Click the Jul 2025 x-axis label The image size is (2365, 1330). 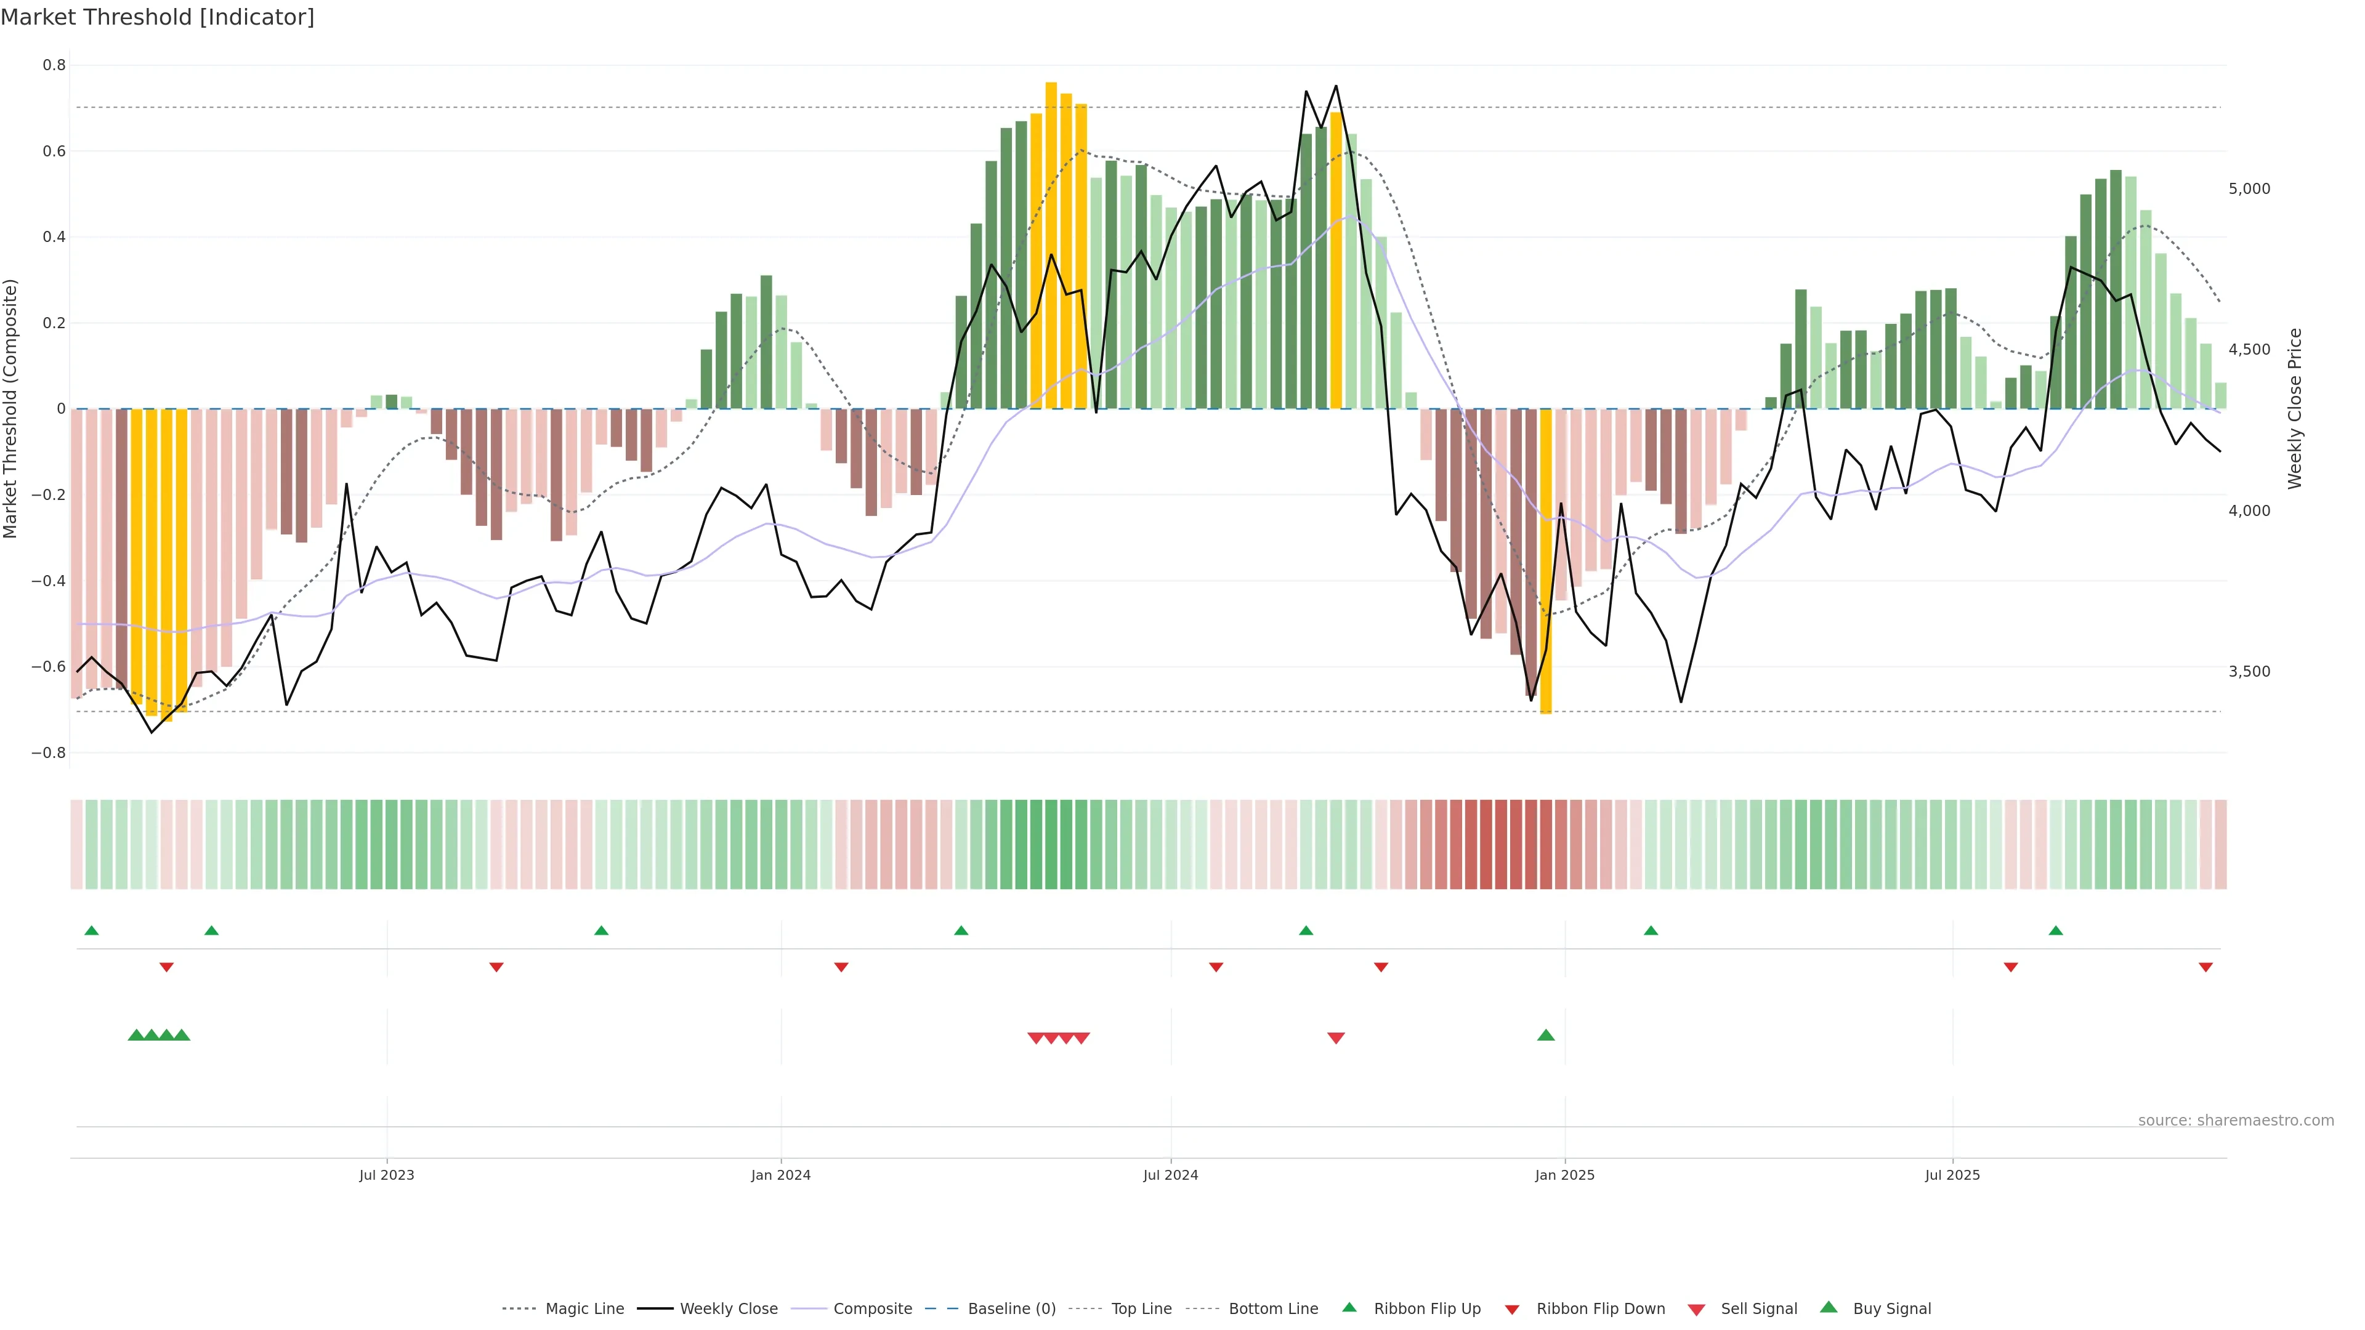[x=1952, y=1175]
